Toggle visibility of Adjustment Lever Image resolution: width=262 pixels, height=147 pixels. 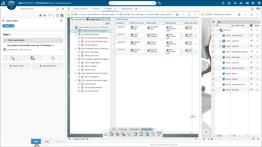click(251, 84)
